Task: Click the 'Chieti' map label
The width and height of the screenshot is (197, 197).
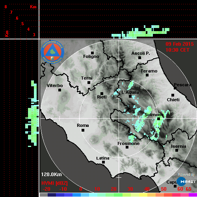Action: click(173, 100)
